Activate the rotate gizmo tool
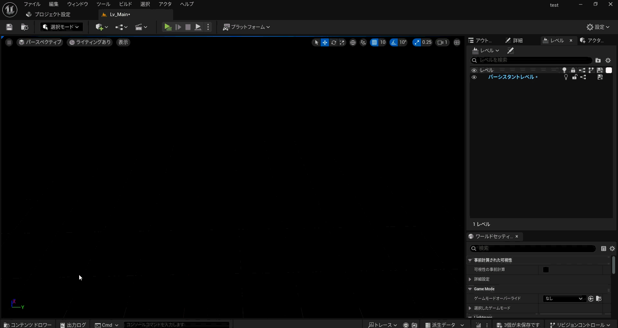 pos(333,43)
